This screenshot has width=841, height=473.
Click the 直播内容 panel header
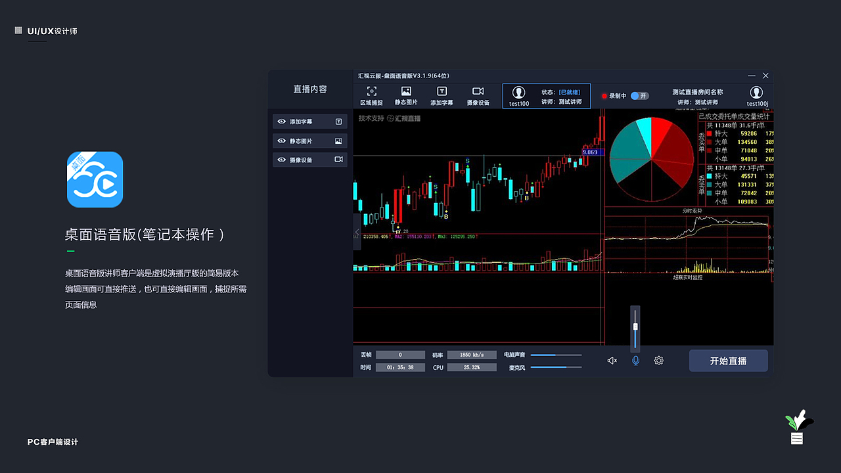[310, 89]
